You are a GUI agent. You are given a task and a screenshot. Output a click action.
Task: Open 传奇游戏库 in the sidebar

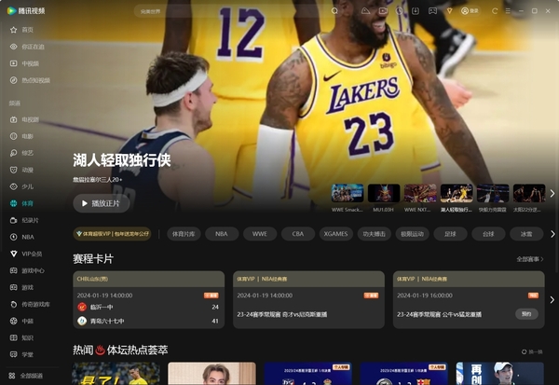coord(30,304)
